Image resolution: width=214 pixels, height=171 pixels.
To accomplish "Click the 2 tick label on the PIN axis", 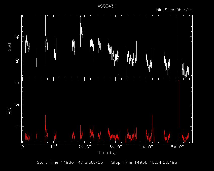I will [x=17, y=105].
